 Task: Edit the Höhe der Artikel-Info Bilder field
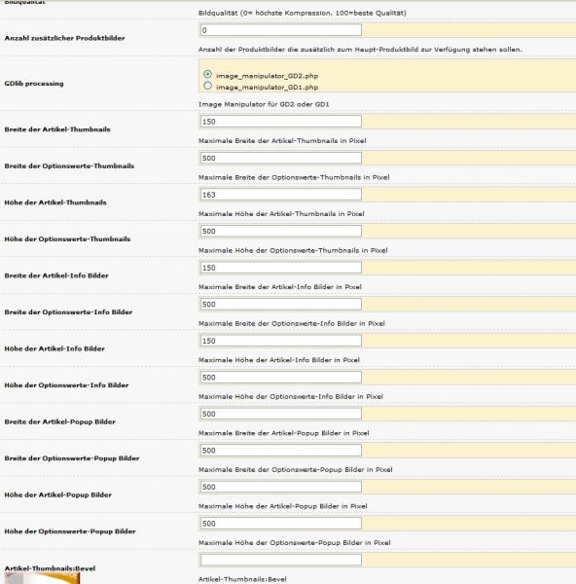[281, 341]
